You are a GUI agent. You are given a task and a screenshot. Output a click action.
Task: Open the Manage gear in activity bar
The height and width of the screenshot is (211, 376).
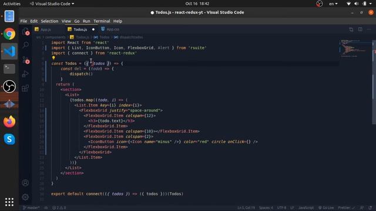click(25, 197)
